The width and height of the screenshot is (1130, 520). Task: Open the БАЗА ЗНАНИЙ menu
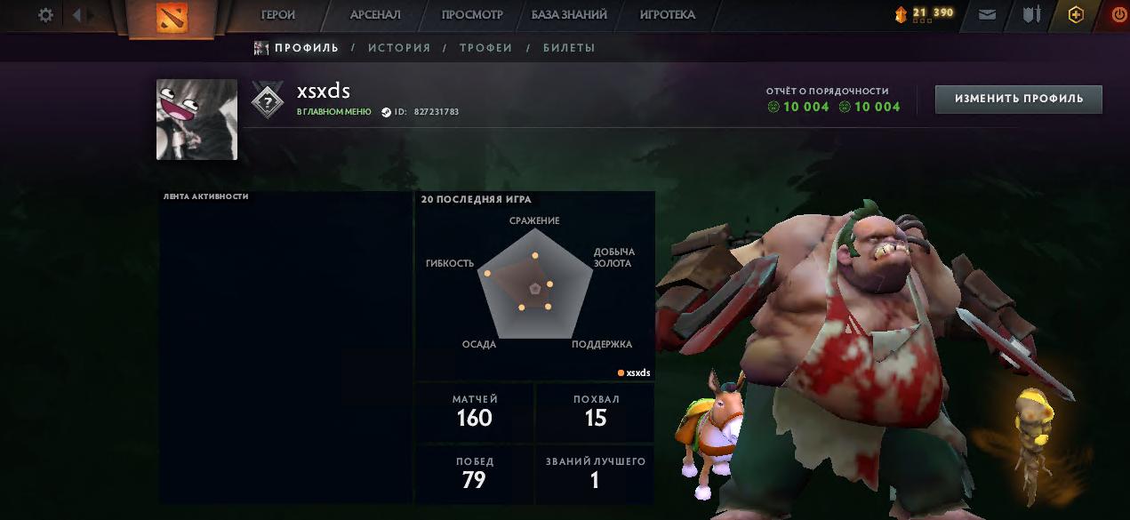[x=569, y=15]
